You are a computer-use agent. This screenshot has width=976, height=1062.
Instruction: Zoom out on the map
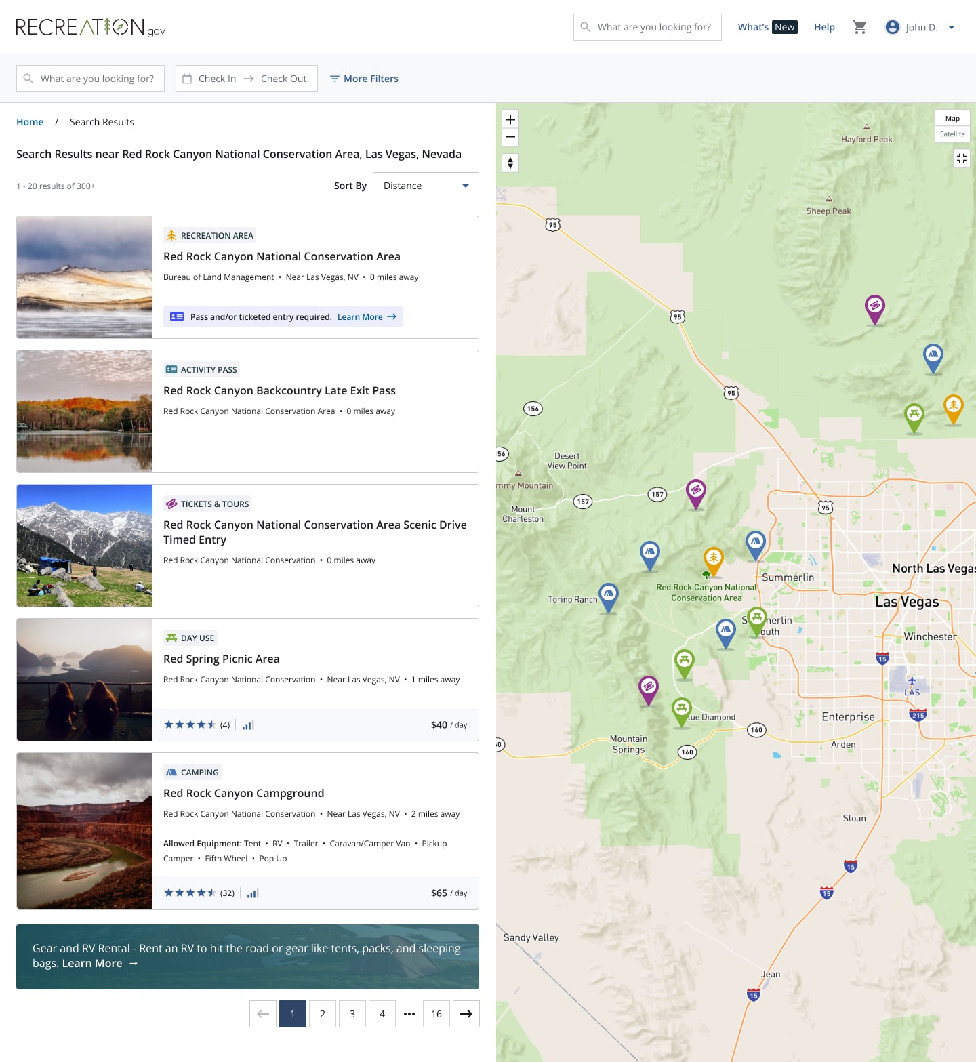510,137
